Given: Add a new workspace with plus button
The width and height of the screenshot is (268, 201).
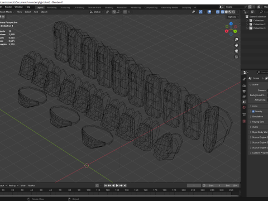Looking at the screenshot, I should 195,7.
